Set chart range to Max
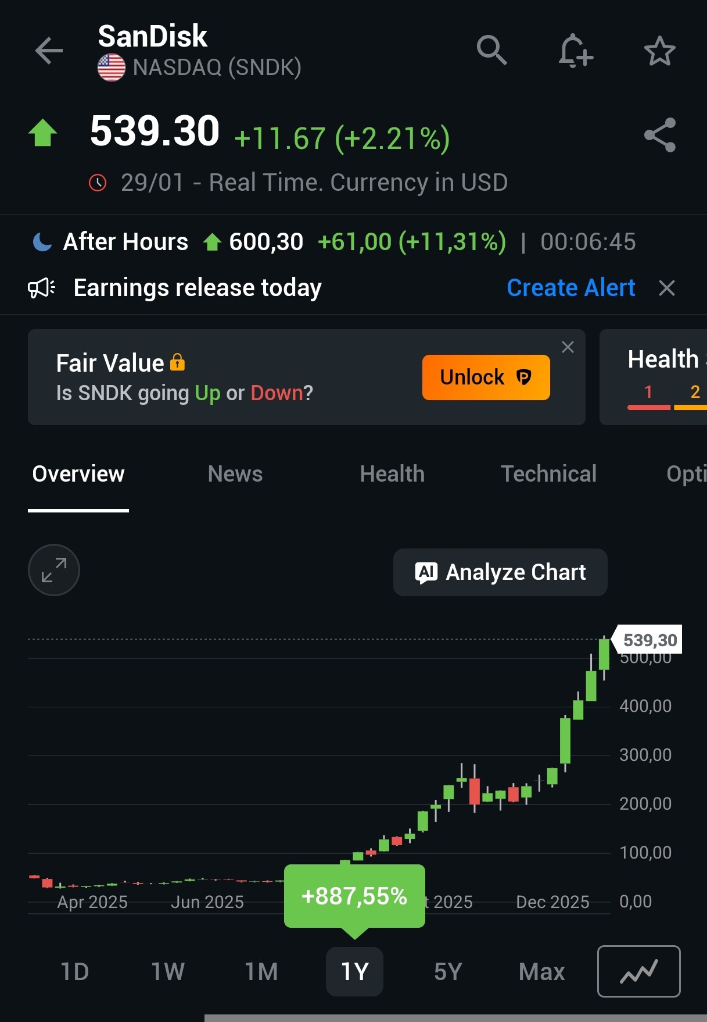707x1022 pixels. click(x=541, y=971)
